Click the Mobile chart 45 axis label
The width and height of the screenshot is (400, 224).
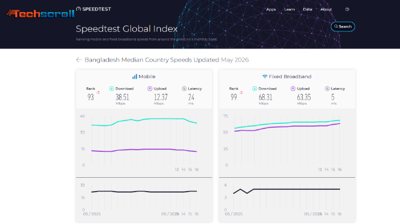[x=82, y=116]
